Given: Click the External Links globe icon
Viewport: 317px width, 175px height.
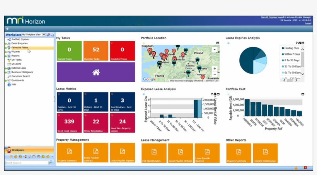Looking at the screenshot, I should click(9, 68).
